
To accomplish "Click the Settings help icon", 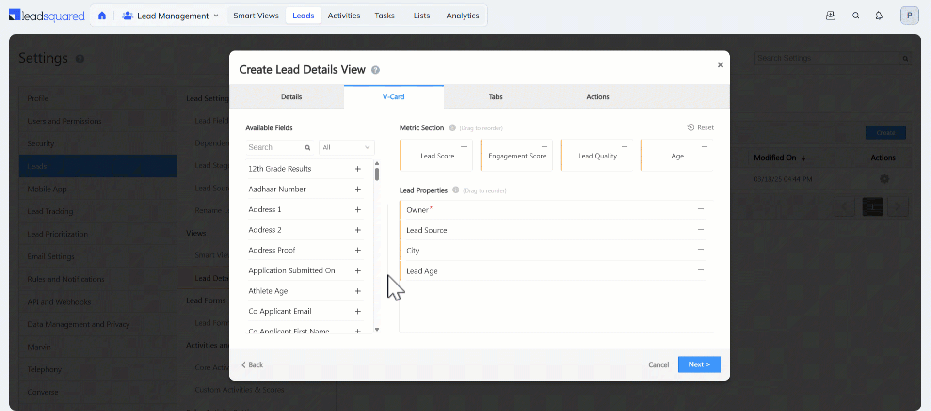I will (80, 59).
